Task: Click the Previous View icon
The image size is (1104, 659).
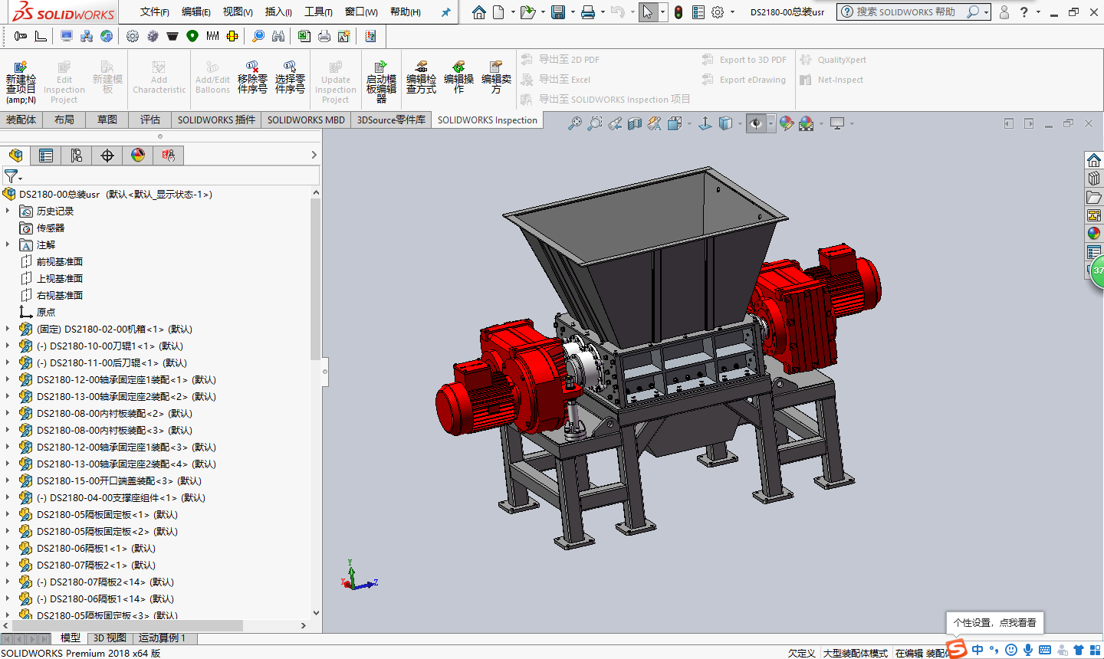Action: (615, 123)
